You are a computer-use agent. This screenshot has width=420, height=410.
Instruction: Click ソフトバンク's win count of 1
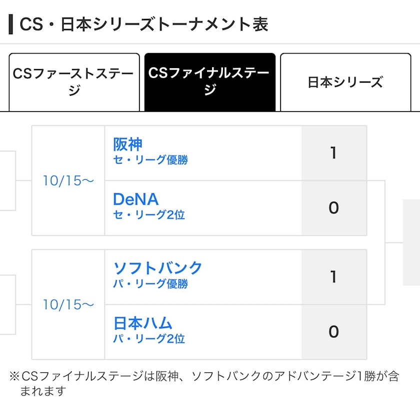(333, 277)
